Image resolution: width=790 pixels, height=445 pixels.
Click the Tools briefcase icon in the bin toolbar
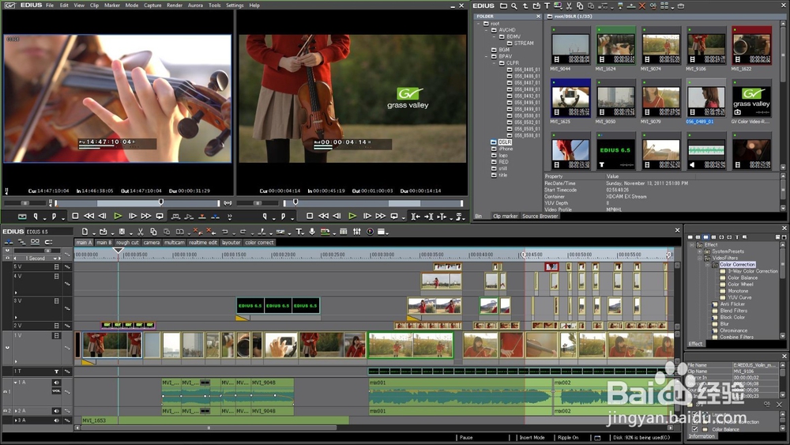coord(681,6)
